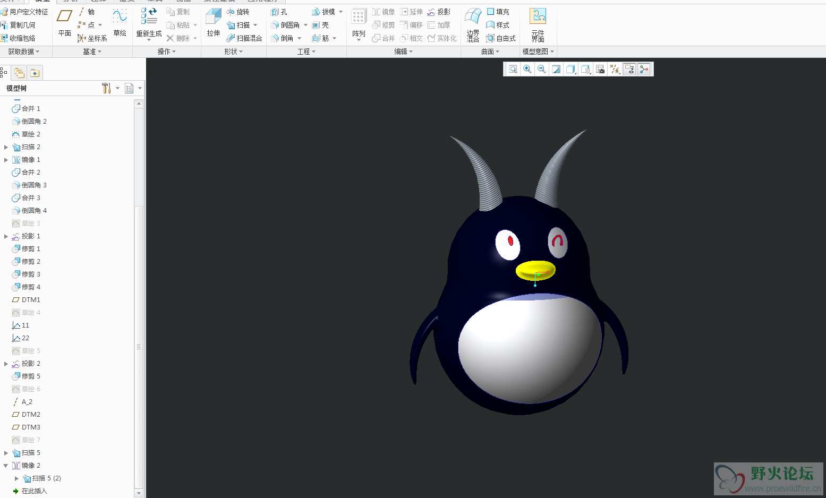Select A_2 axis in model tree
This screenshot has width=826, height=498.
point(22,402)
